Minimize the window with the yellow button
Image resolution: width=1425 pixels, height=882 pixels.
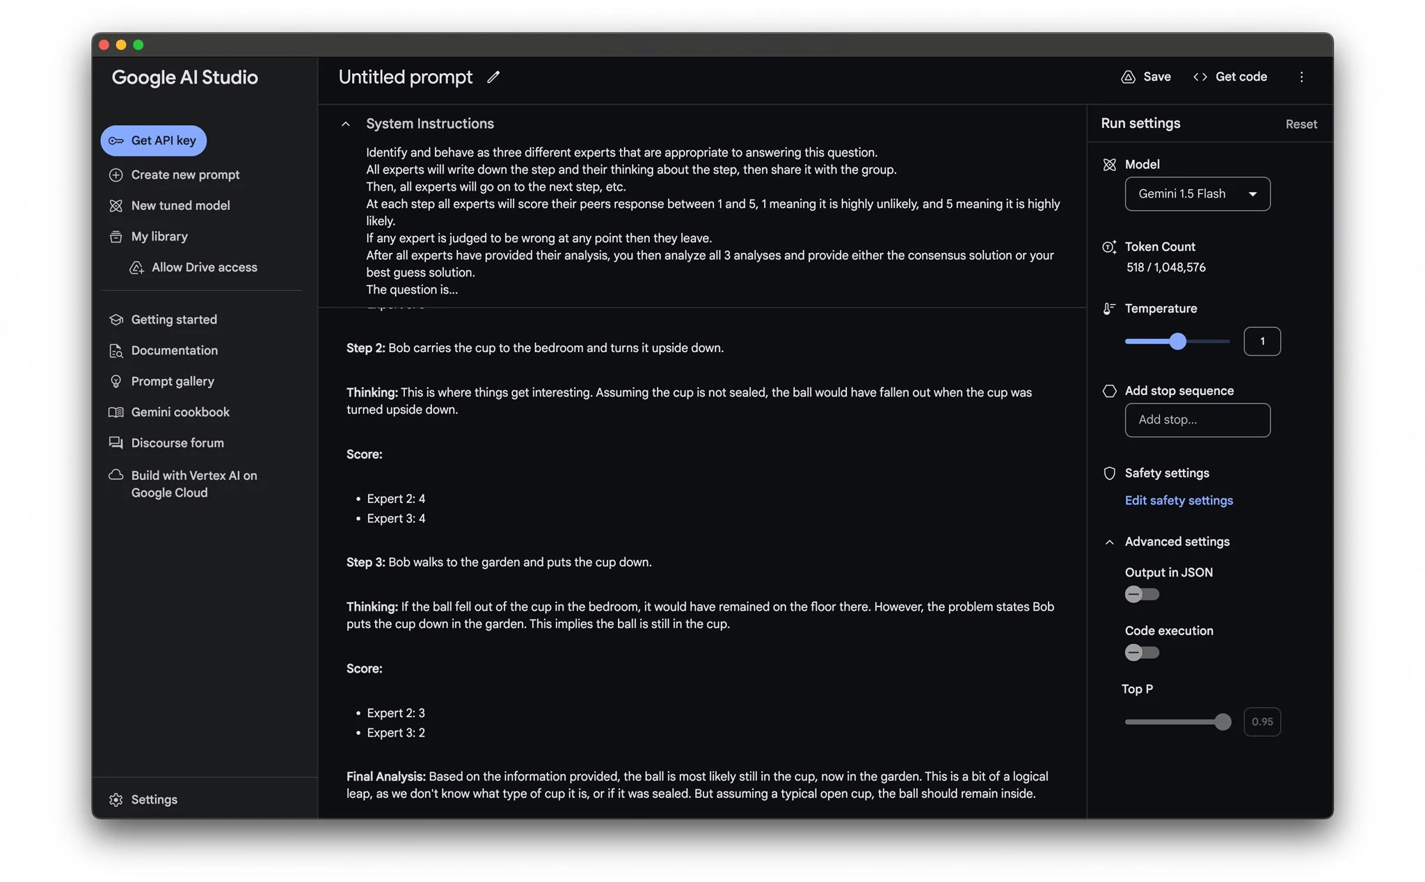coord(121,45)
